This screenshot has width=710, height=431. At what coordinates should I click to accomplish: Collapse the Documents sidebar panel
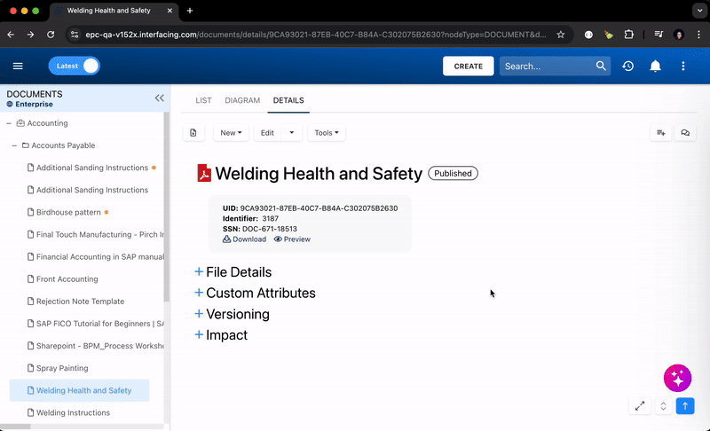(x=159, y=98)
